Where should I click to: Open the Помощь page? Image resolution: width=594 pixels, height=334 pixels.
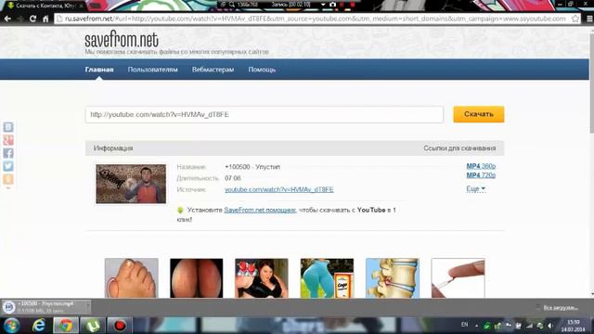262,70
